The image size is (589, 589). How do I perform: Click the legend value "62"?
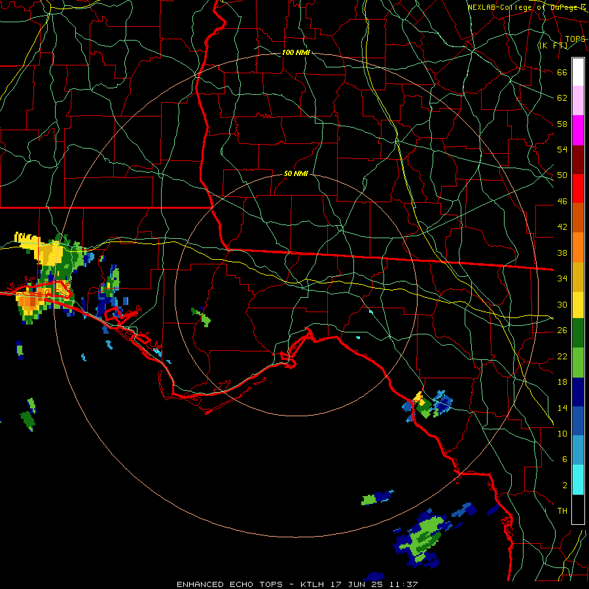click(562, 98)
